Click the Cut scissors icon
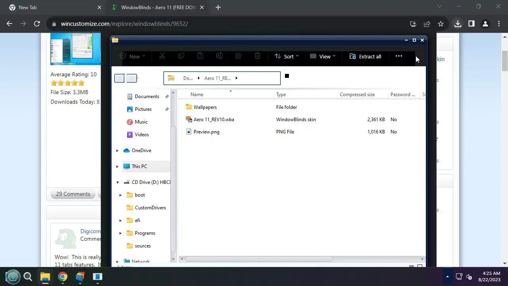Screen dimensions: 508x286 162,56
